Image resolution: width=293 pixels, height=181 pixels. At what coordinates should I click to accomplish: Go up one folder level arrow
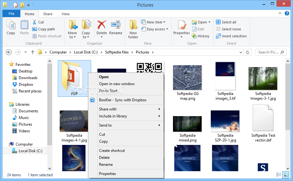(33, 52)
